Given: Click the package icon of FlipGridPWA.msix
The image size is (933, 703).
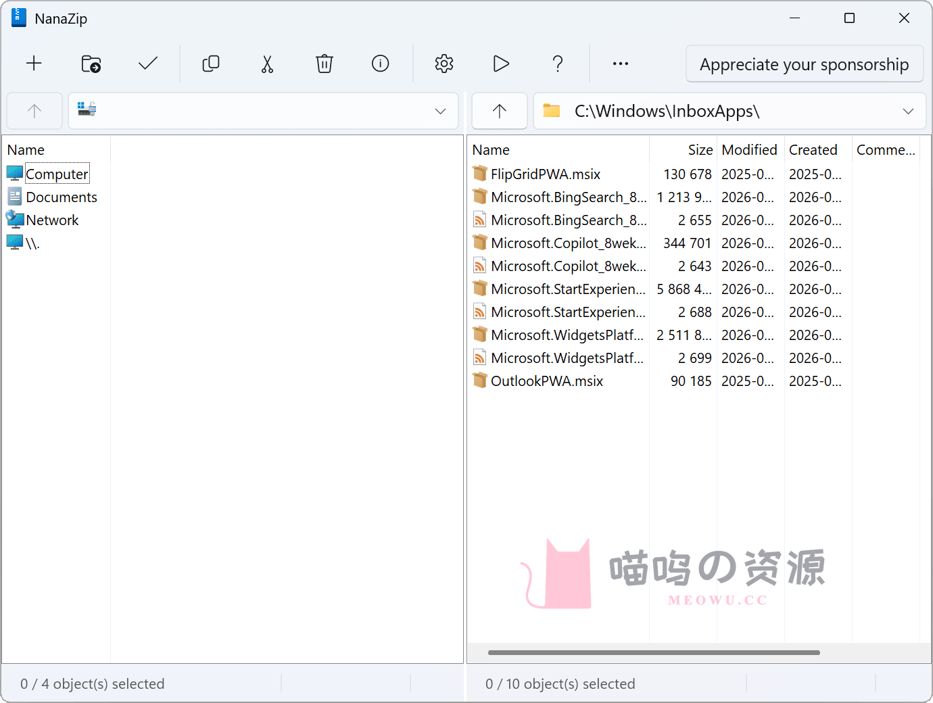Looking at the screenshot, I should click(x=480, y=174).
